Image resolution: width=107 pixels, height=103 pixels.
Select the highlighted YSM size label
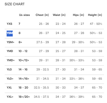click(x=10, y=33)
